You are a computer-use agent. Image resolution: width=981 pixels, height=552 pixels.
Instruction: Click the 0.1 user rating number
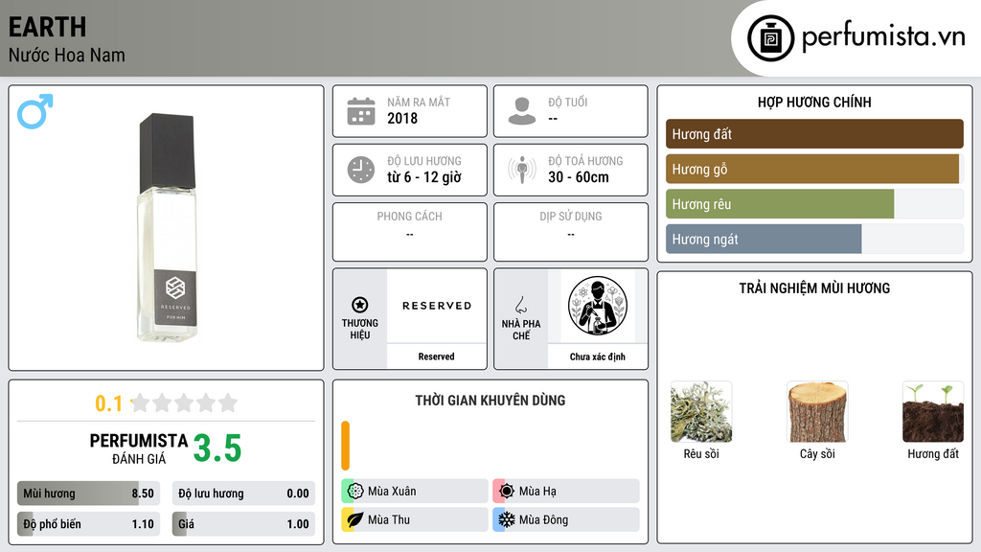click(x=109, y=403)
